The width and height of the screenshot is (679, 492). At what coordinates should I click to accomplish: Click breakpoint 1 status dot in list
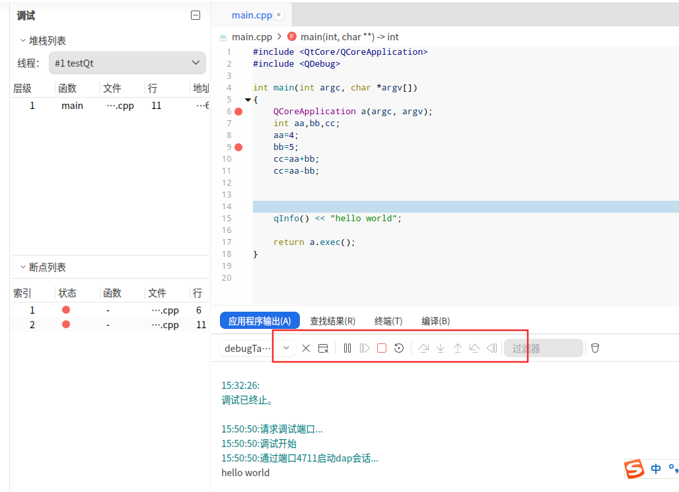[x=66, y=310]
